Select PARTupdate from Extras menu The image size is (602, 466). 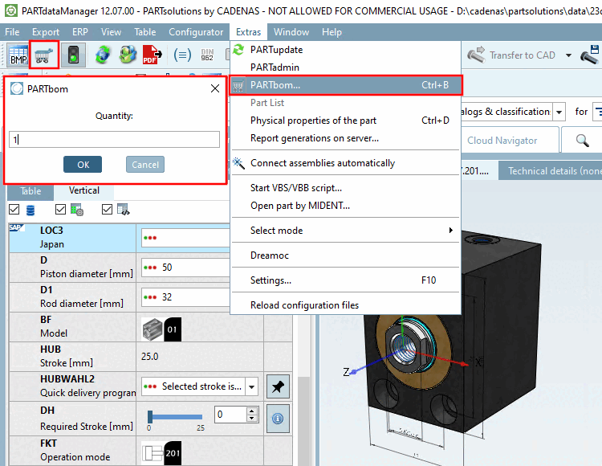point(345,50)
